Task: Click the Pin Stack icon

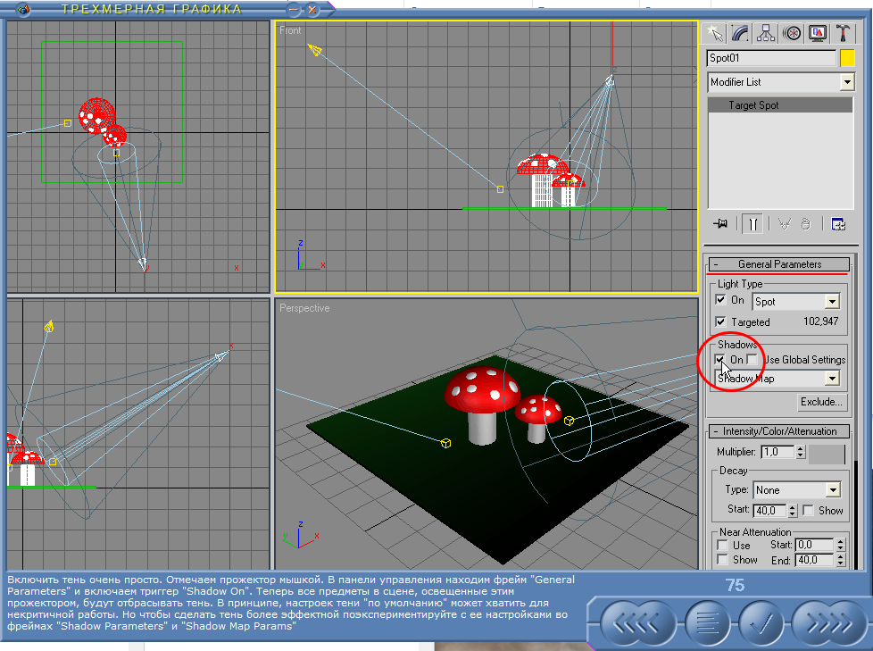Action: tap(719, 224)
